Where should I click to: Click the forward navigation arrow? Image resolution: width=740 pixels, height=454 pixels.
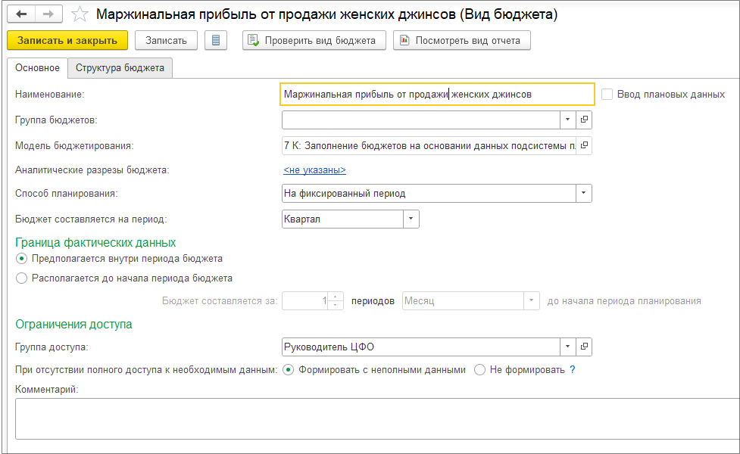(48, 14)
